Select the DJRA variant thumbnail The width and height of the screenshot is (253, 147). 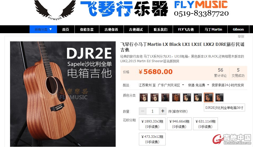tap(198, 97)
